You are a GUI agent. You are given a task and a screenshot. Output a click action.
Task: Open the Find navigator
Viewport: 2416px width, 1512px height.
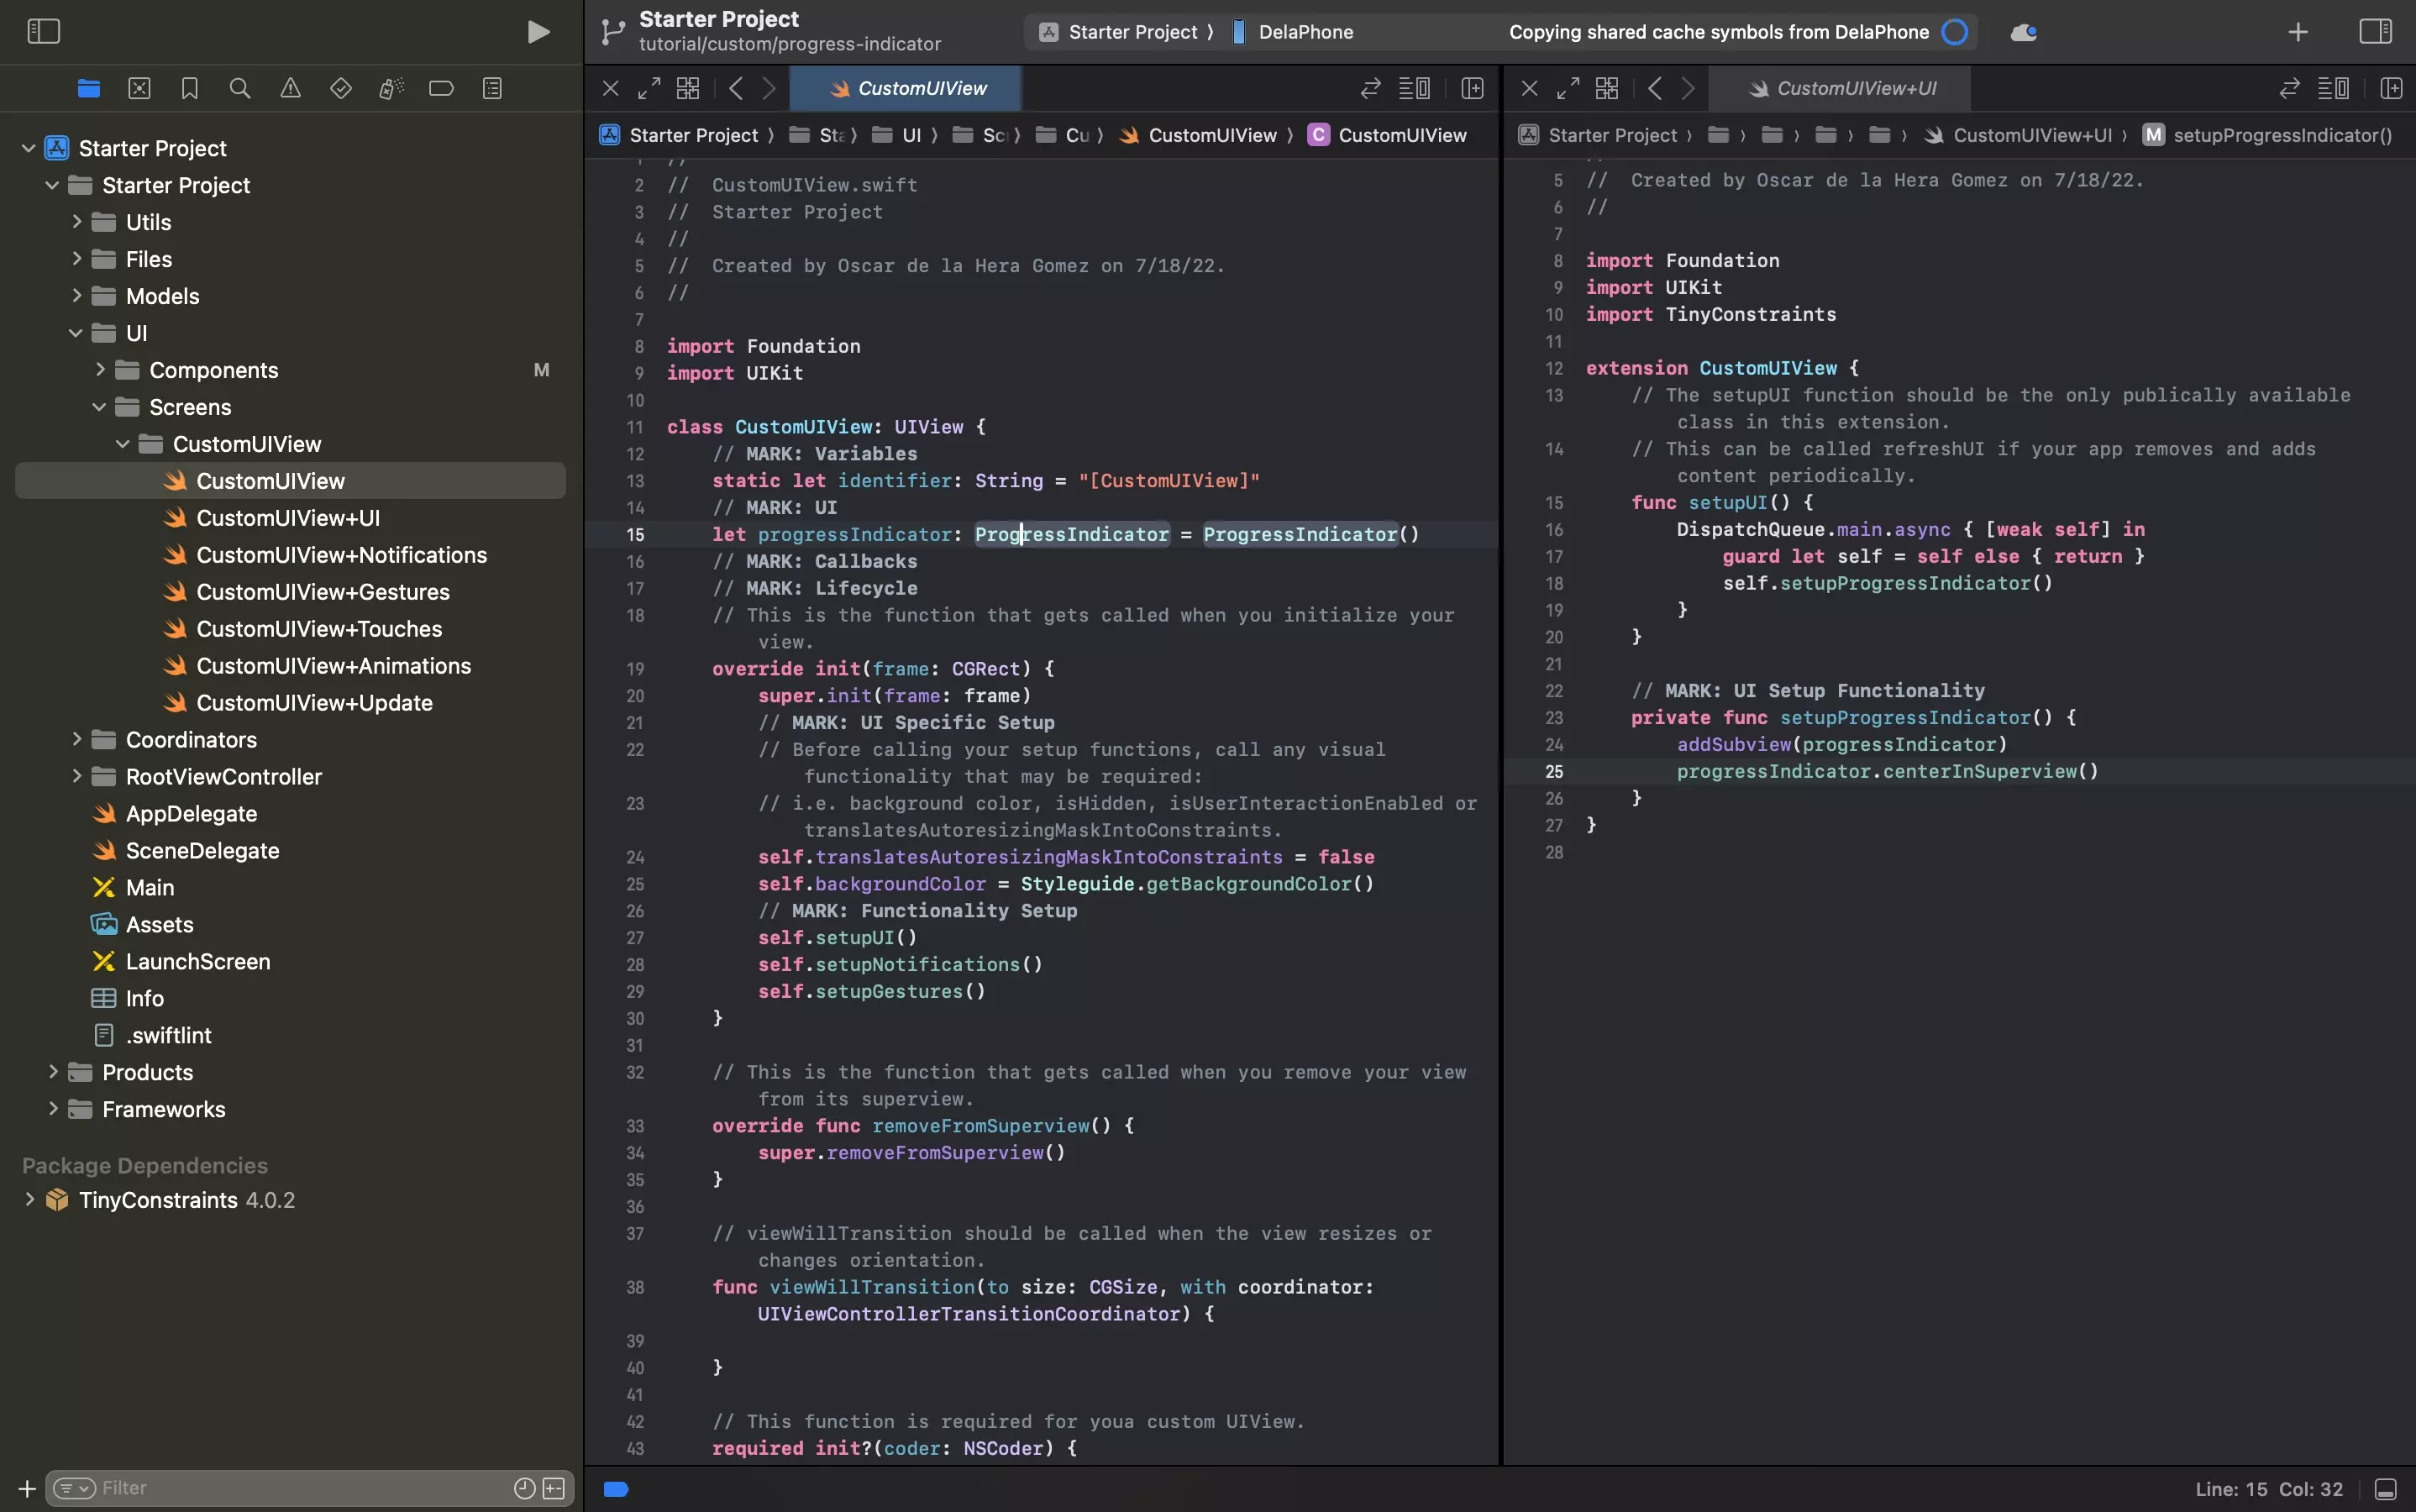pos(240,88)
